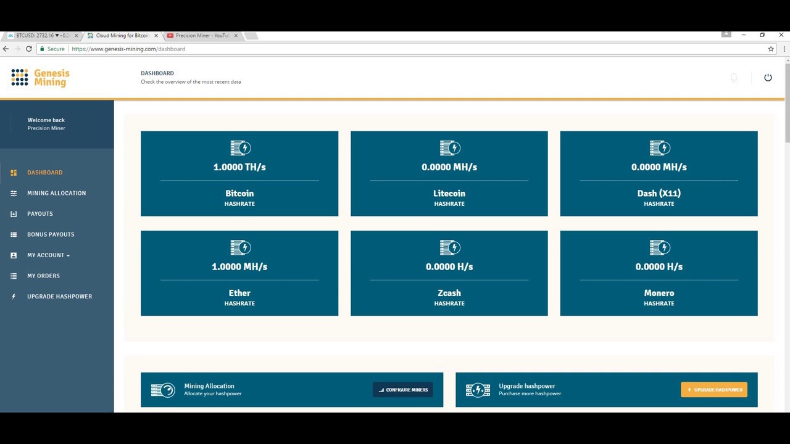Click the Dash (X11) 0.0000 MH/s value

click(659, 167)
